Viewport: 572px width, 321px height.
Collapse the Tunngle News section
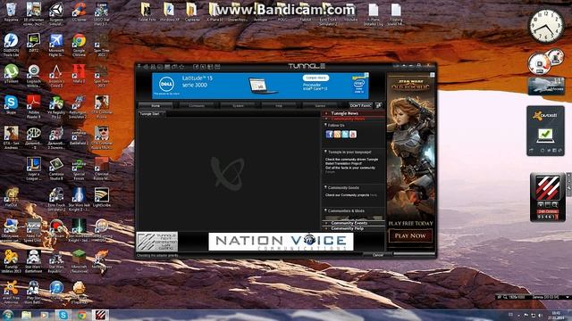(353, 113)
